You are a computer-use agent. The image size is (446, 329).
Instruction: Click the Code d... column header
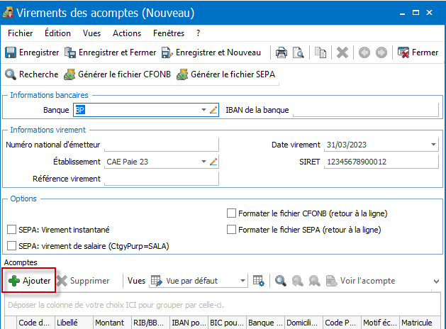tap(35, 323)
